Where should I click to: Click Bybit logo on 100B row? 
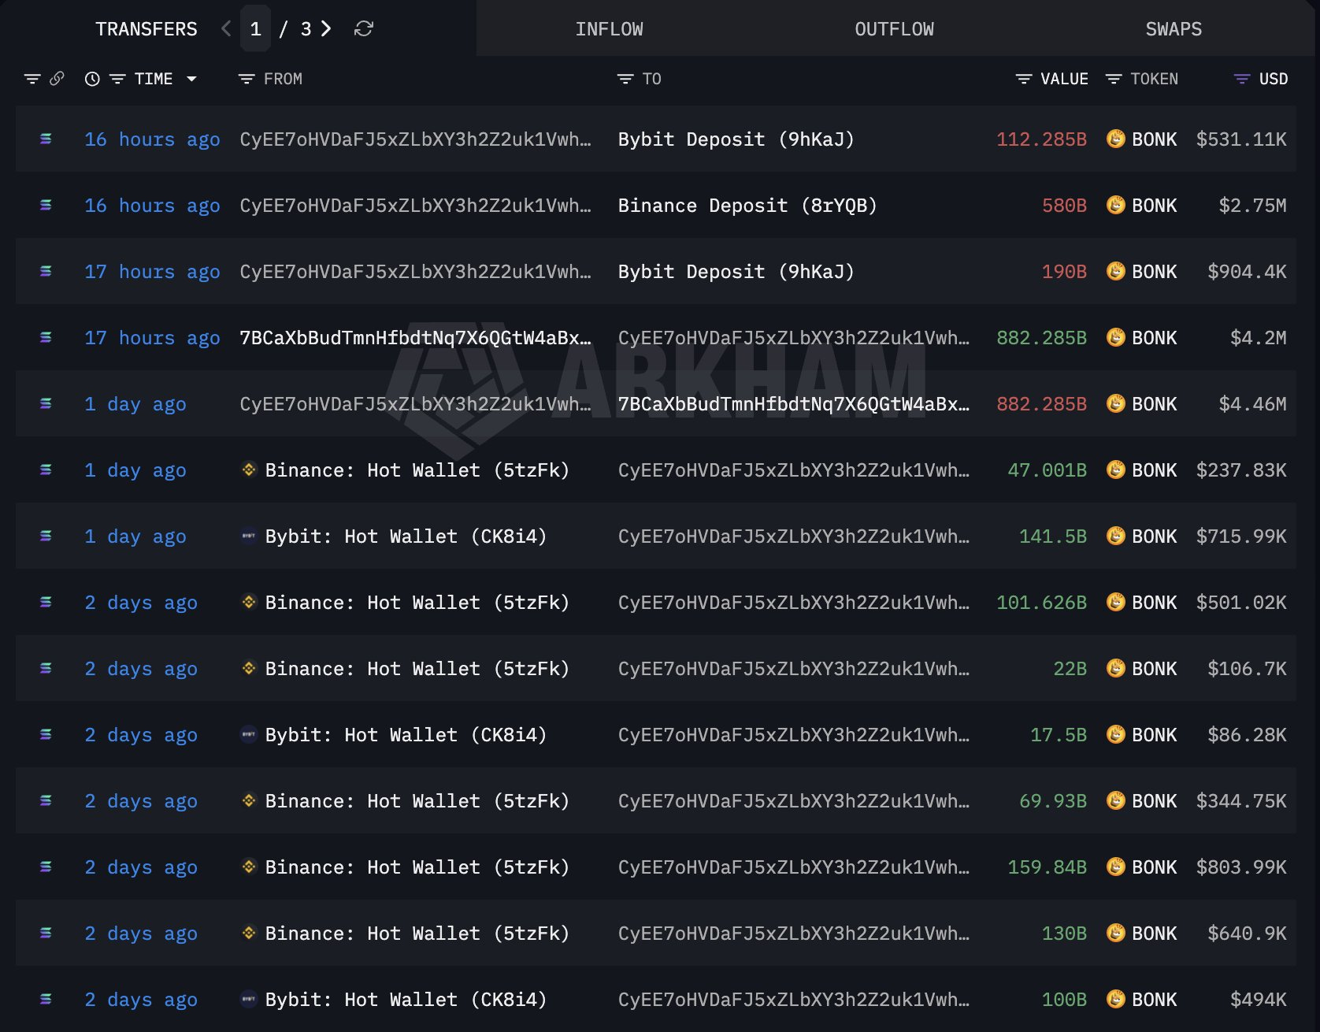tap(249, 999)
